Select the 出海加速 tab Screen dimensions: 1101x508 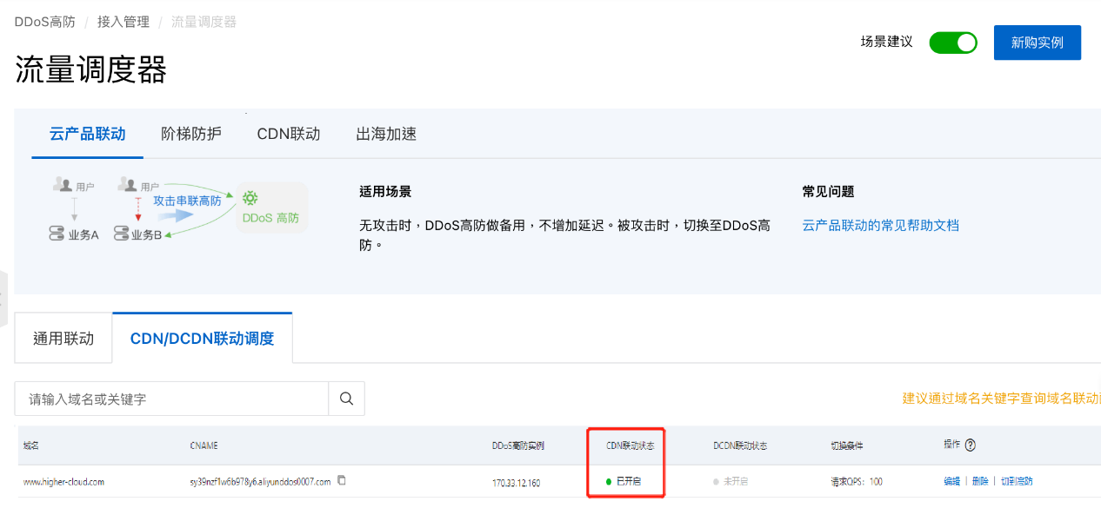coord(386,134)
